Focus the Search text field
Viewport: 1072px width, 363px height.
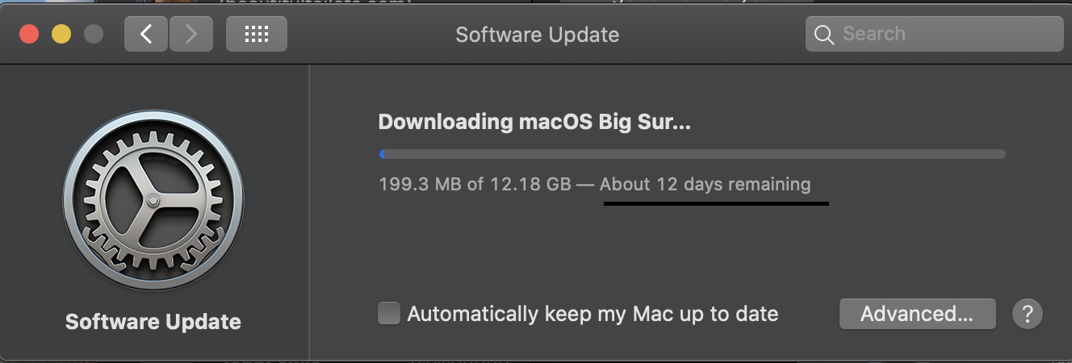(934, 34)
